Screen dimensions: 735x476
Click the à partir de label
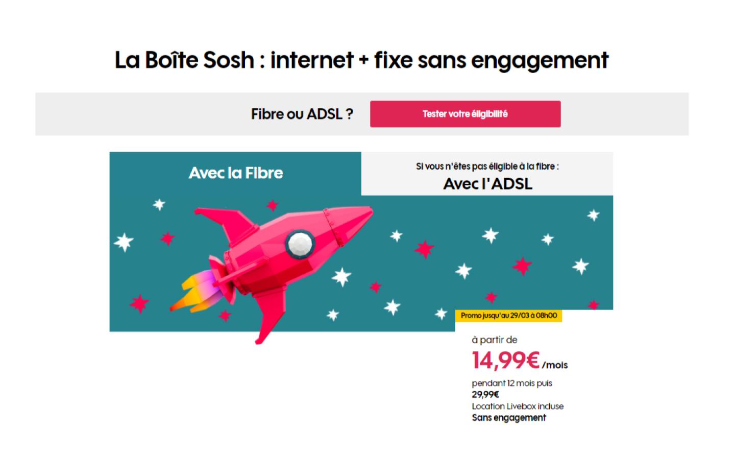coord(494,340)
